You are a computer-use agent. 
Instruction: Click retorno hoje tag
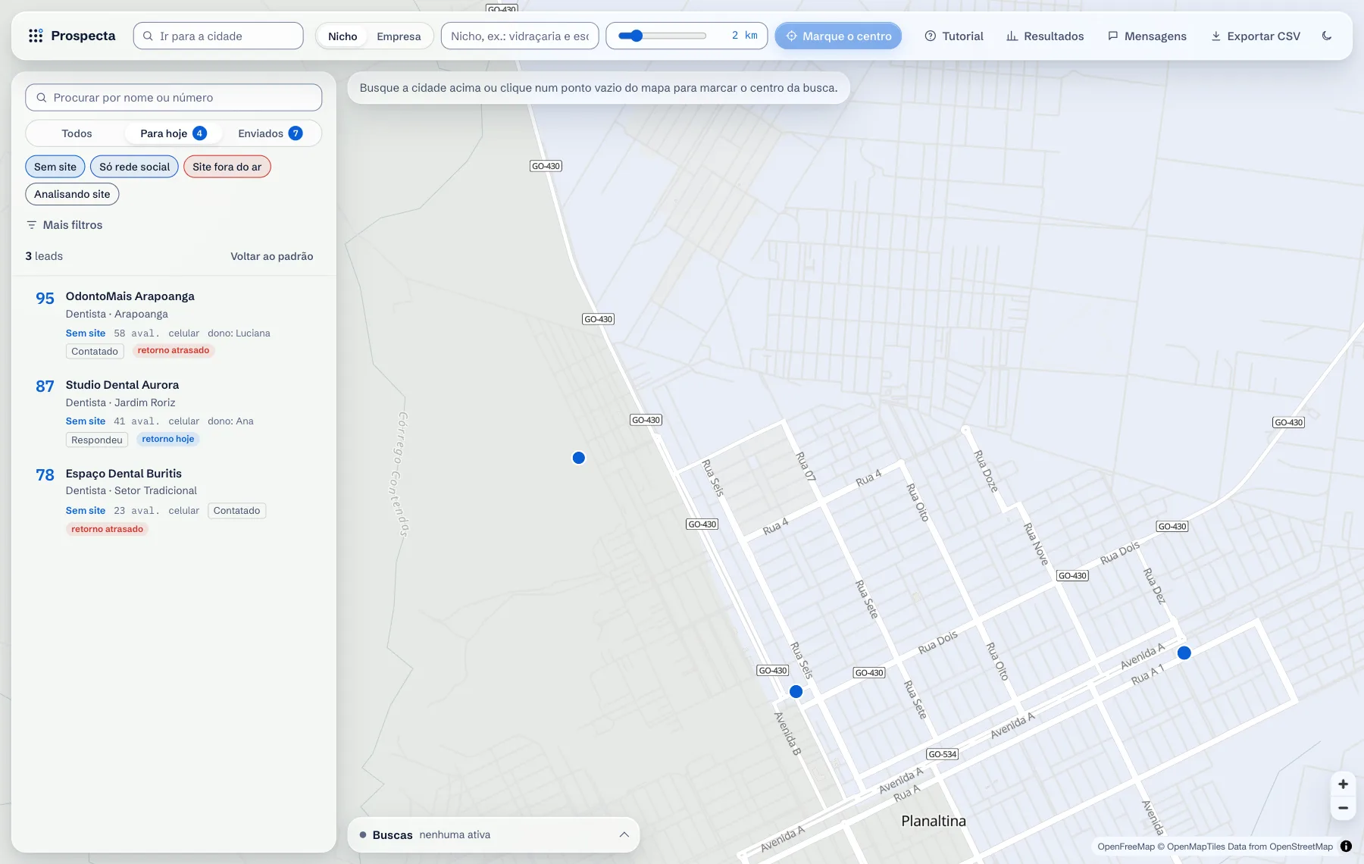tap(168, 439)
